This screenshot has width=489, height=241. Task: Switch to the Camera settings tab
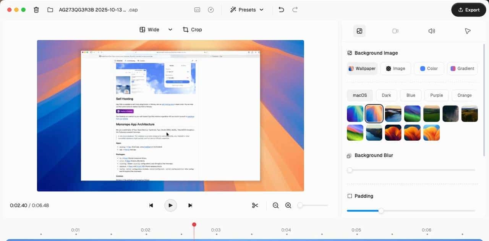[395, 31]
